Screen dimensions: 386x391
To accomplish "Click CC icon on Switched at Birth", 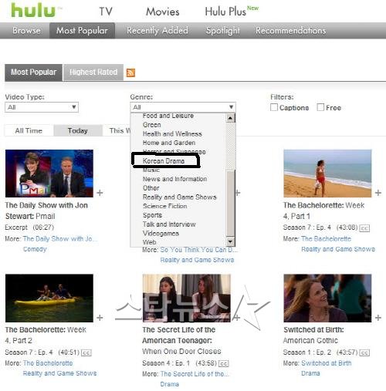I will (364, 352).
